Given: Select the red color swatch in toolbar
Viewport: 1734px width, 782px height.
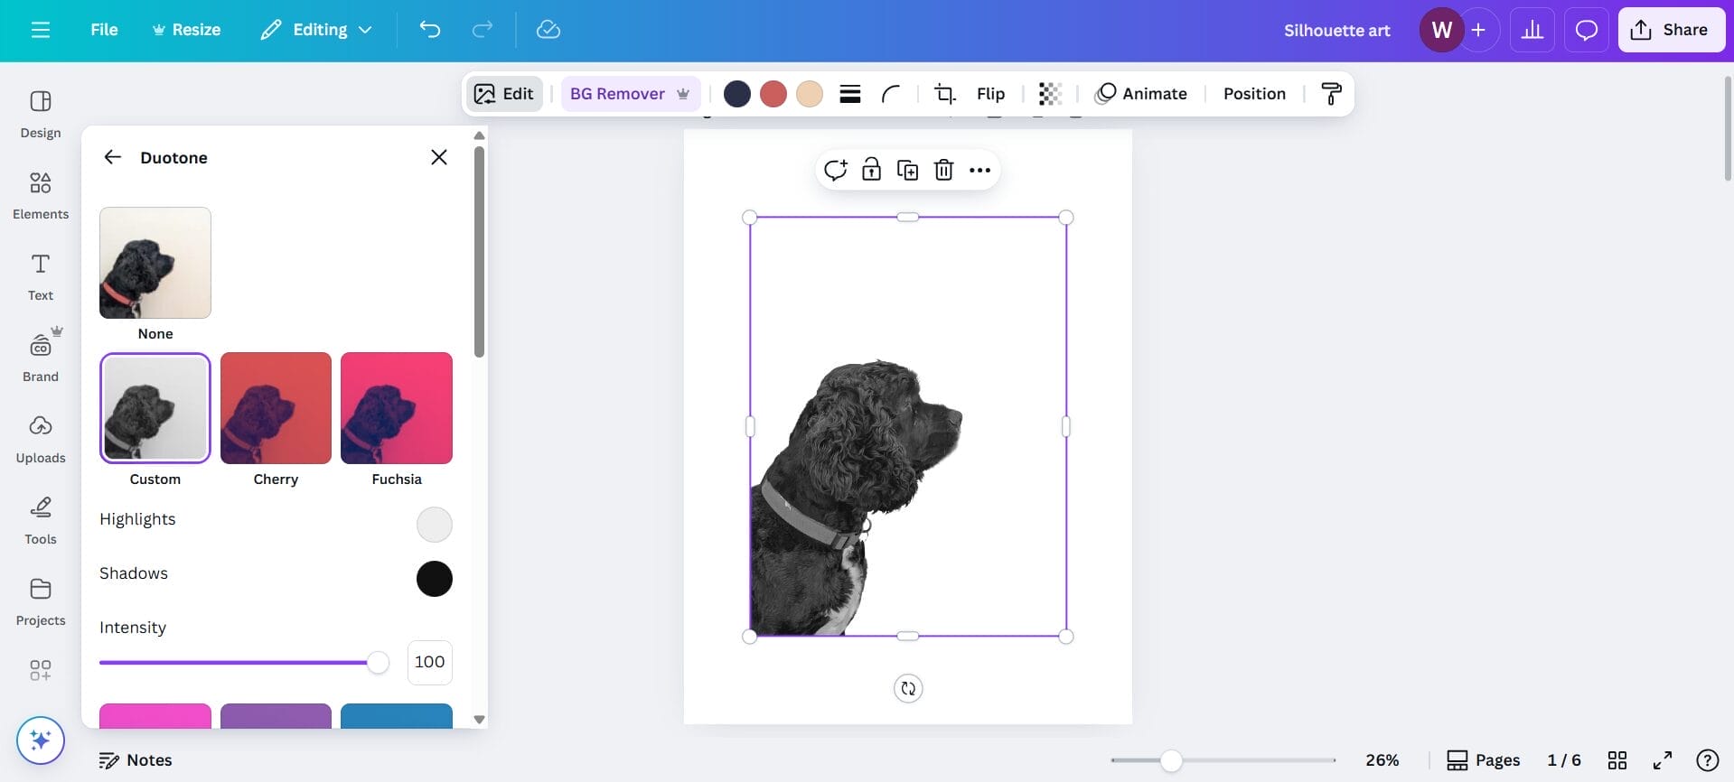Looking at the screenshot, I should tap(773, 94).
